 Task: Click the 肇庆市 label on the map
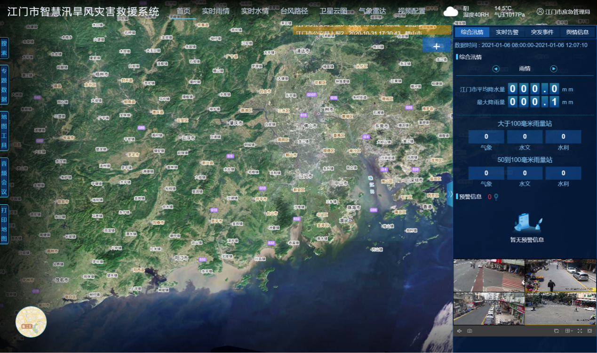pyautogui.click(x=235, y=123)
